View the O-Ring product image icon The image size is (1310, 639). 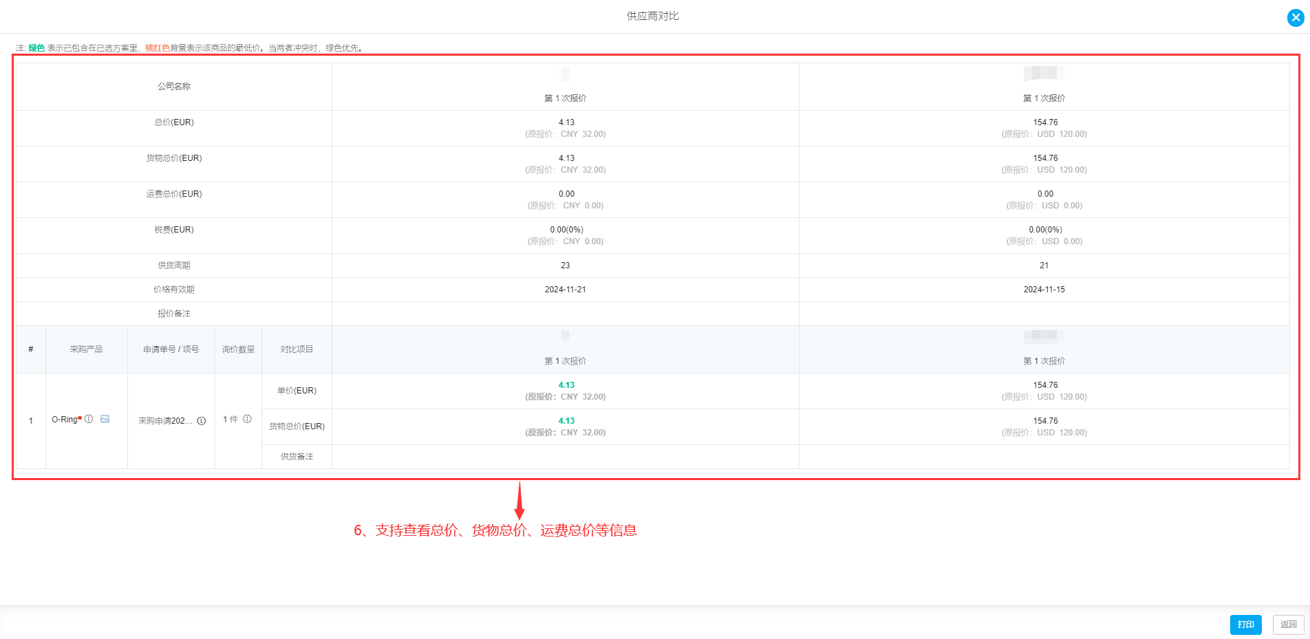pyautogui.click(x=105, y=419)
